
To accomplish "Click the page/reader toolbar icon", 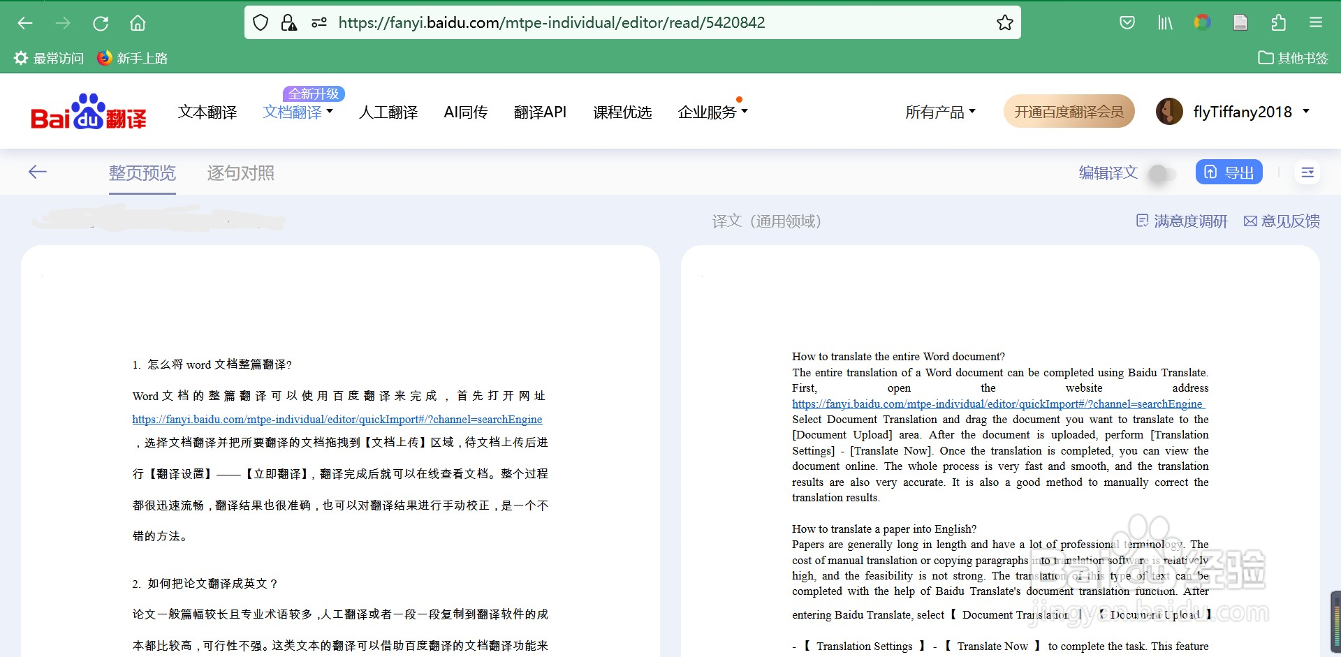I will click(x=1240, y=23).
